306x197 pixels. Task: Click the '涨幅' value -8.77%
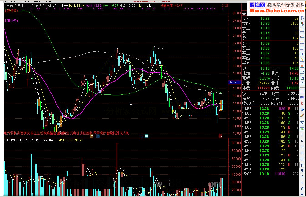pos(264,78)
